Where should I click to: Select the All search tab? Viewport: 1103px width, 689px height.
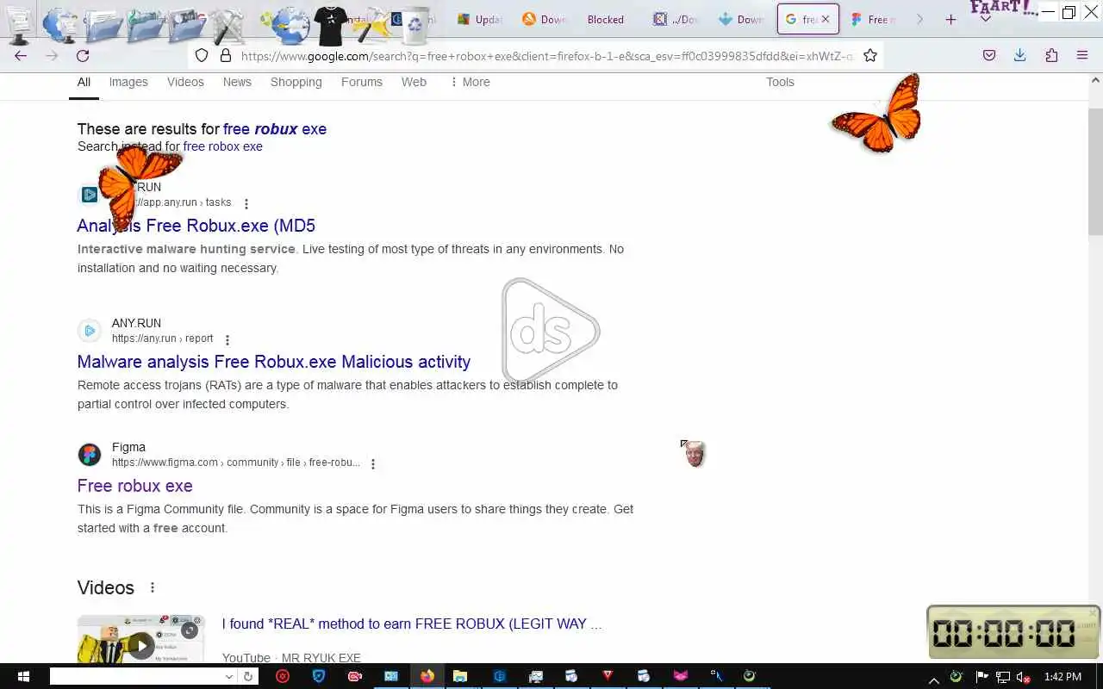click(x=84, y=82)
